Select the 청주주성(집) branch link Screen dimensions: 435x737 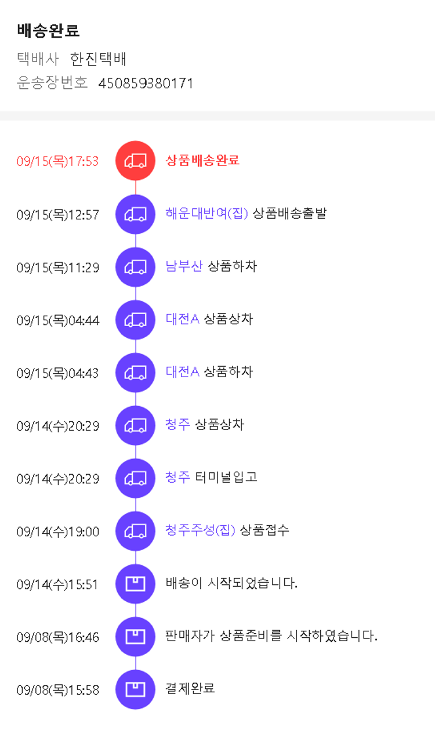tap(200, 530)
